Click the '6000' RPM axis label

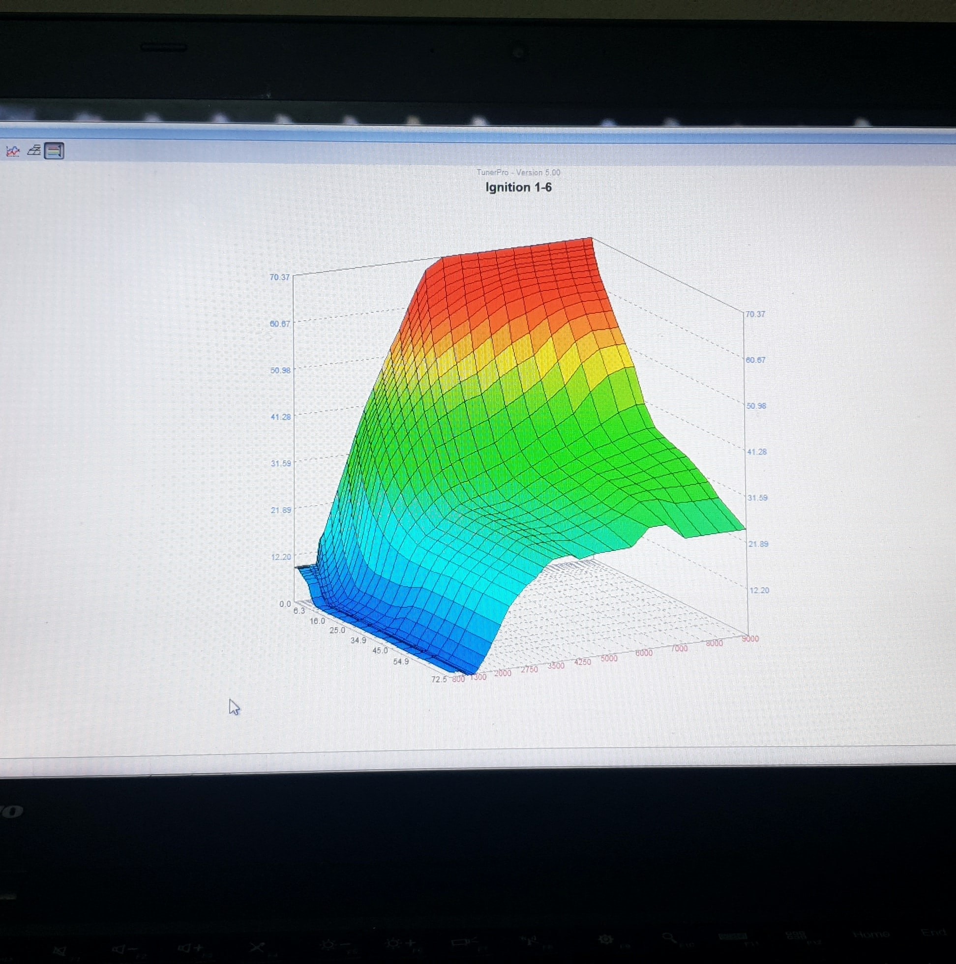tap(644, 653)
